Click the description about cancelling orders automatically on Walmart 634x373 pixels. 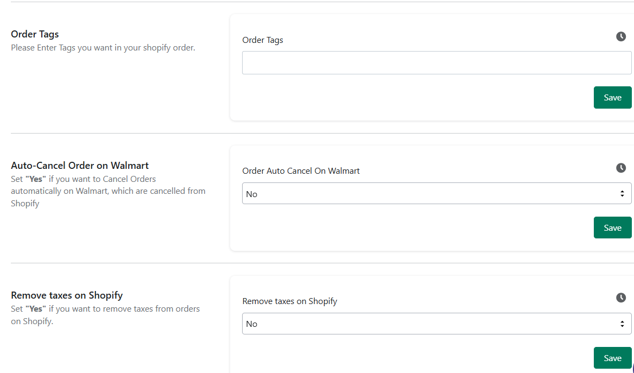108,191
